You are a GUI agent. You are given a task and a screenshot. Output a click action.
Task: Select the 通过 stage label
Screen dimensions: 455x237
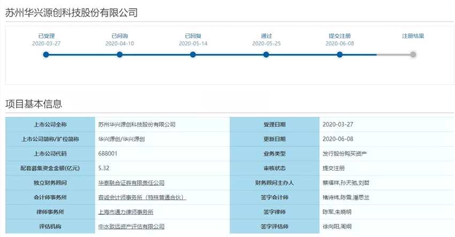pos(267,36)
